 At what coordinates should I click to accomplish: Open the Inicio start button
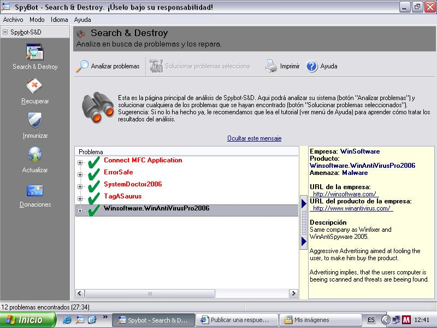[x=28, y=320]
